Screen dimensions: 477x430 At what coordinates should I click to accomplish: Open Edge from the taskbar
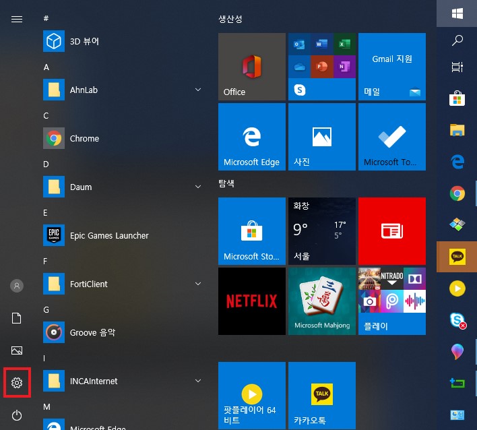(x=457, y=162)
